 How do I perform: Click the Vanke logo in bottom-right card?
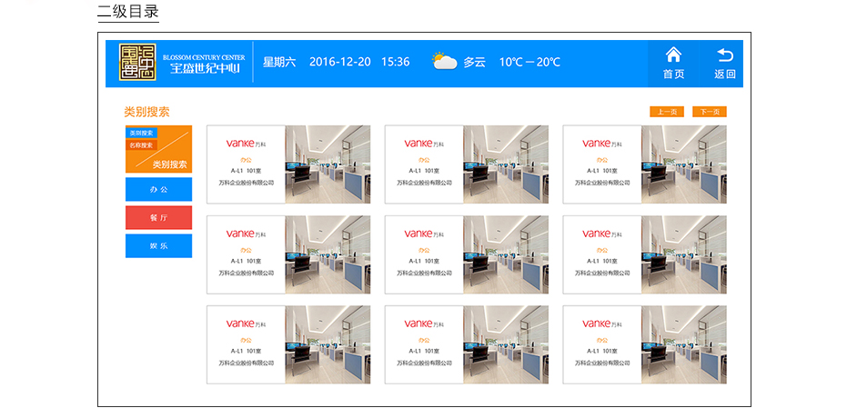click(x=601, y=323)
